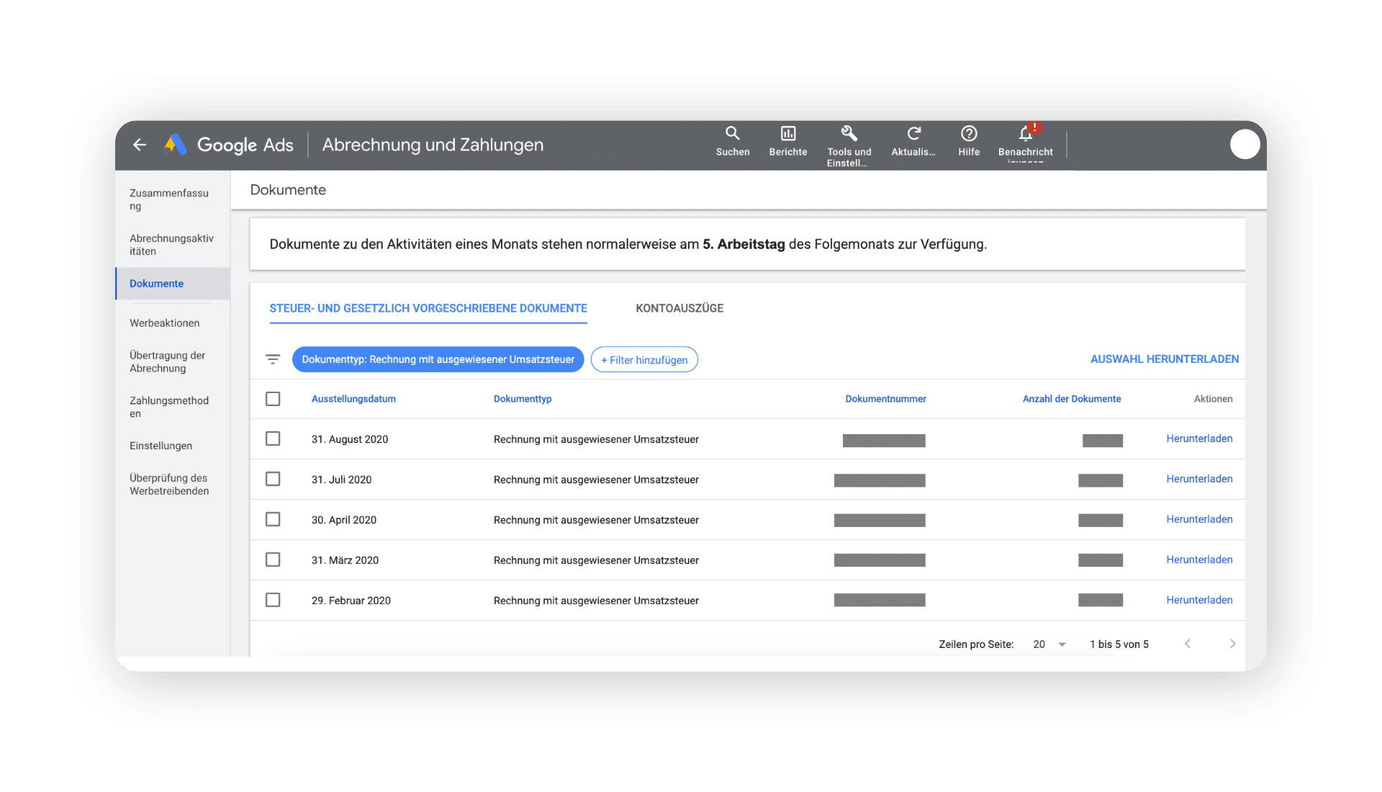Go back with the arrow icon

(x=140, y=145)
